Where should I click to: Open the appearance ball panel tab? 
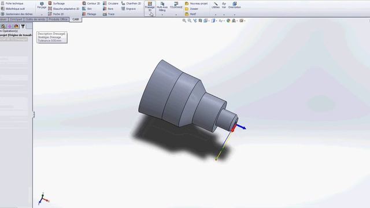coord(16,27)
